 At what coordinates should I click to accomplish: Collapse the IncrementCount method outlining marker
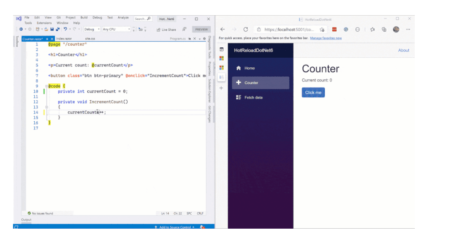tap(46, 107)
